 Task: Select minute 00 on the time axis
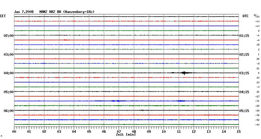point(14,131)
